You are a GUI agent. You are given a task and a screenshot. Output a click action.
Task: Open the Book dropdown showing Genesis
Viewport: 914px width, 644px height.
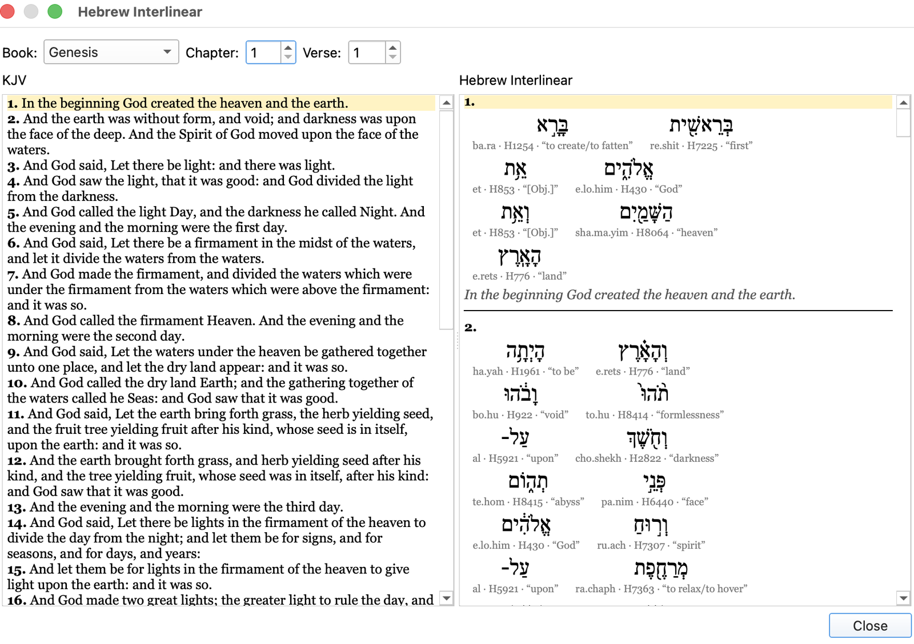(x=111, y=52)
